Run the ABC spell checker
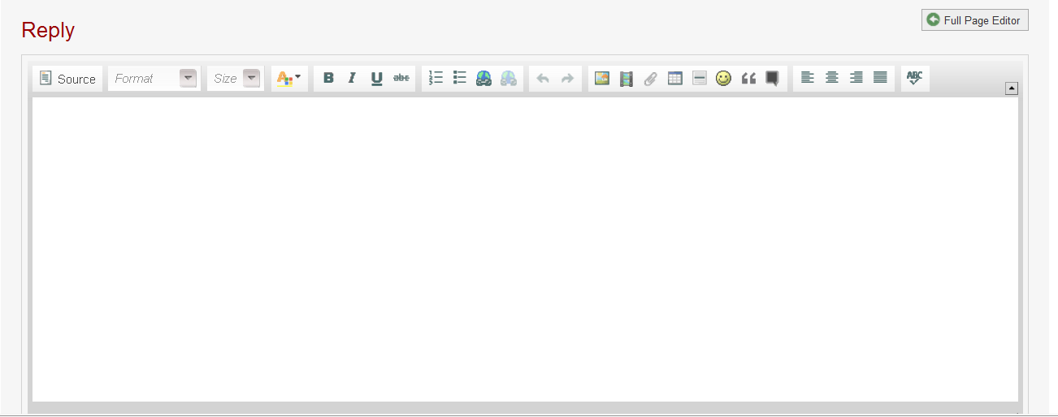The width and height of the screenshot is (1058, 417). pos(915,79)
